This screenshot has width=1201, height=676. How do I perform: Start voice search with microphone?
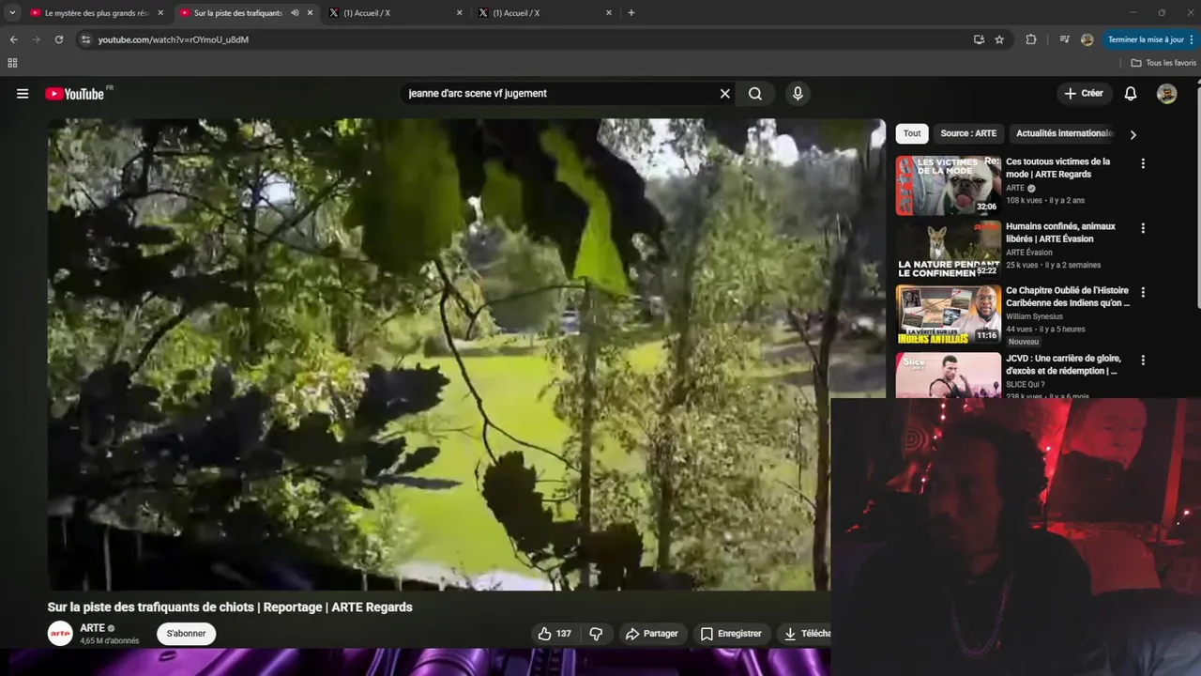[x=798, y=94]
